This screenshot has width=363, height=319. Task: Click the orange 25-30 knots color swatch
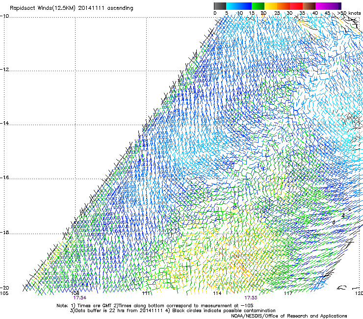[284, 6]
